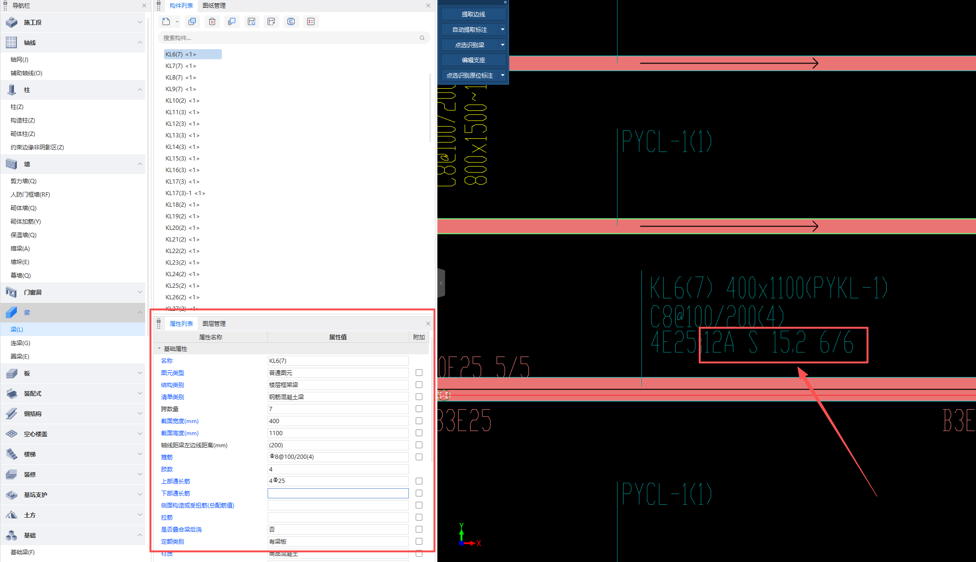This screenshot has width=976, height=562.
Task: Toggle the 附加 checkbox for 箍筋
Action: point(419,457)
